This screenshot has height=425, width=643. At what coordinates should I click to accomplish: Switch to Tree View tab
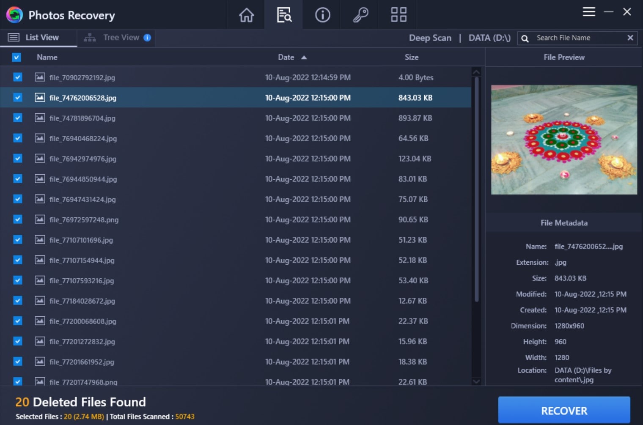pos(121,38)
